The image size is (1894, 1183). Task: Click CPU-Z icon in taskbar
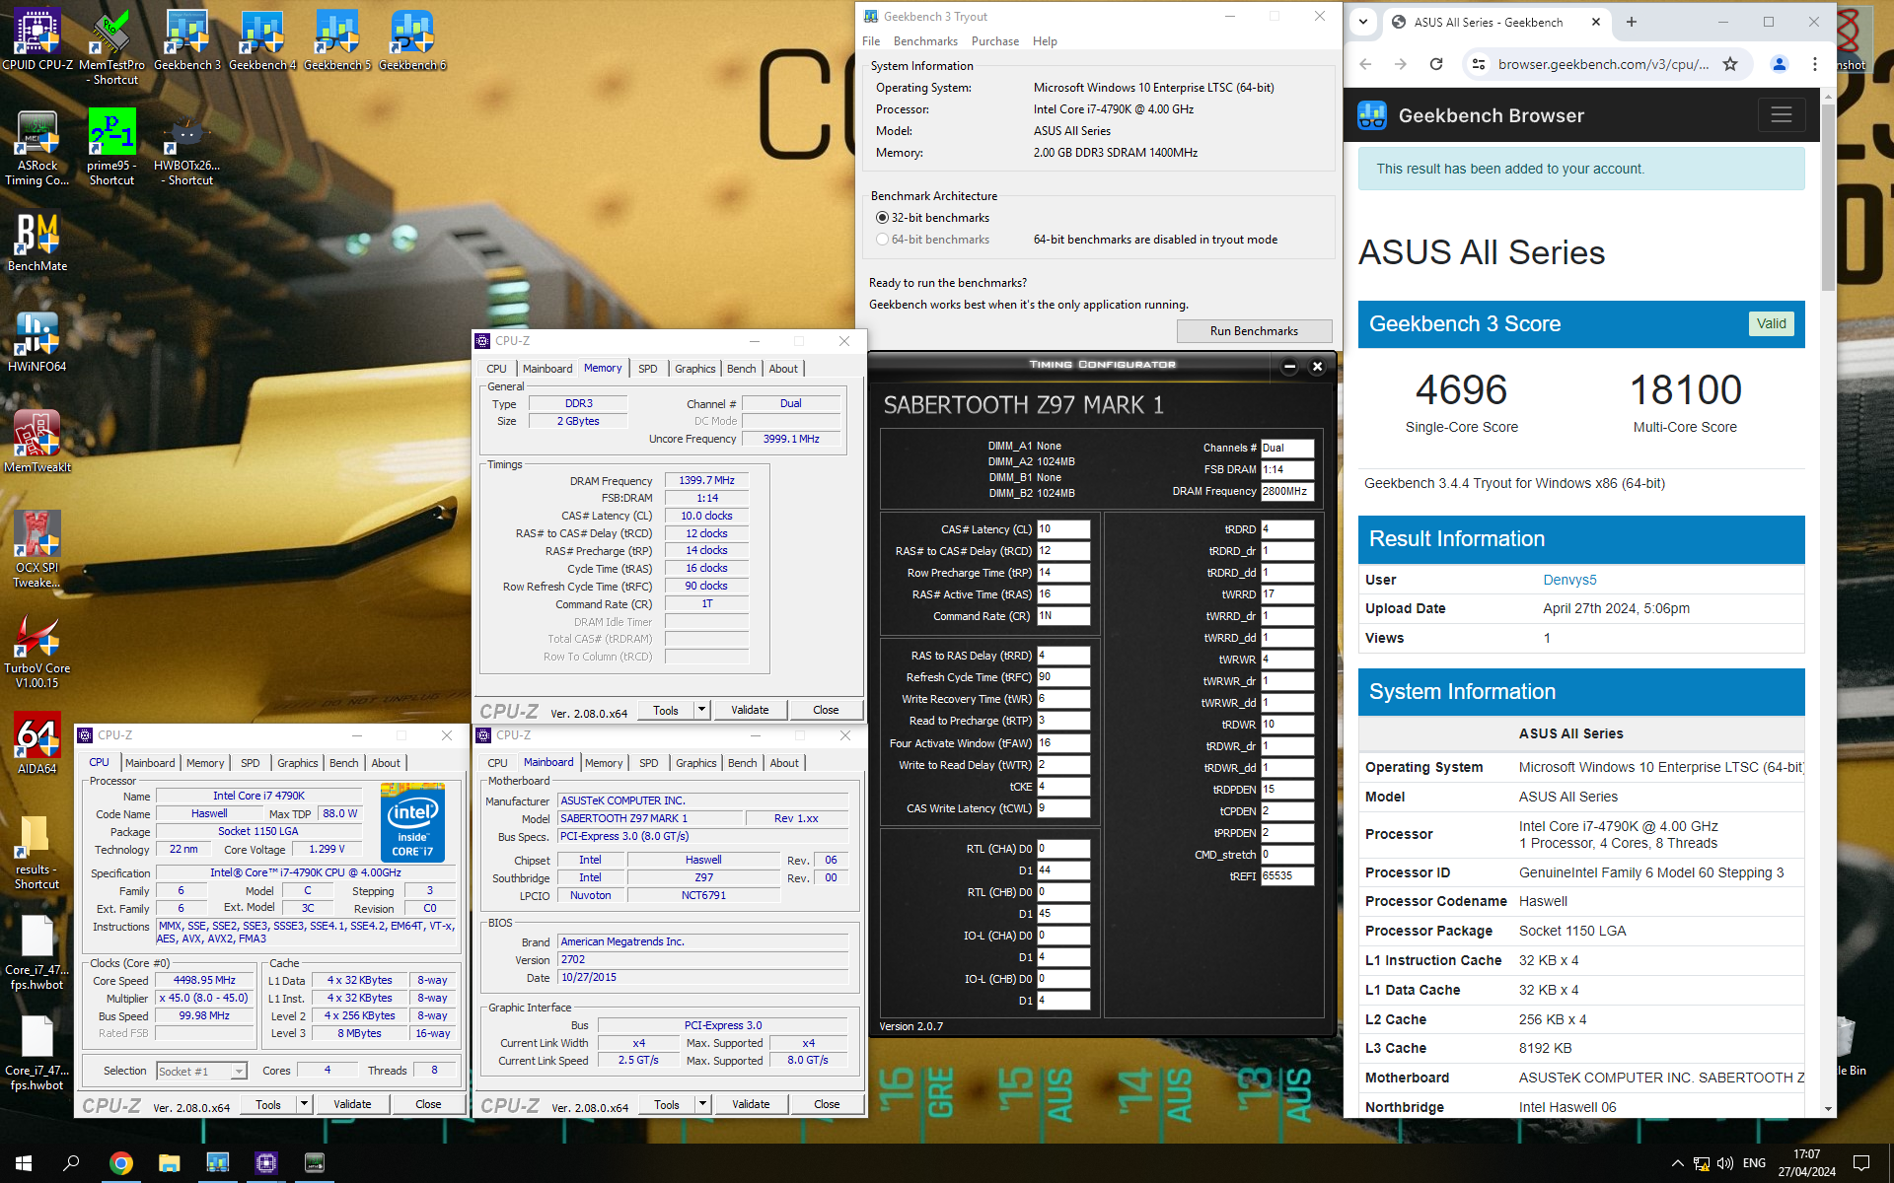coord(265,1163)
